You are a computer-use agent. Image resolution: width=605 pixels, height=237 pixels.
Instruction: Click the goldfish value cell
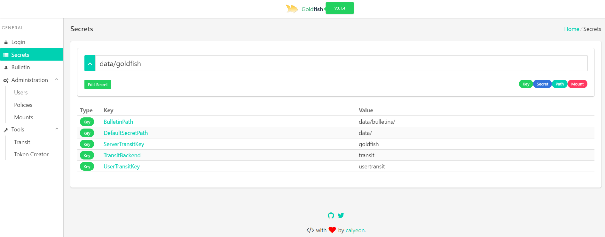369,144
